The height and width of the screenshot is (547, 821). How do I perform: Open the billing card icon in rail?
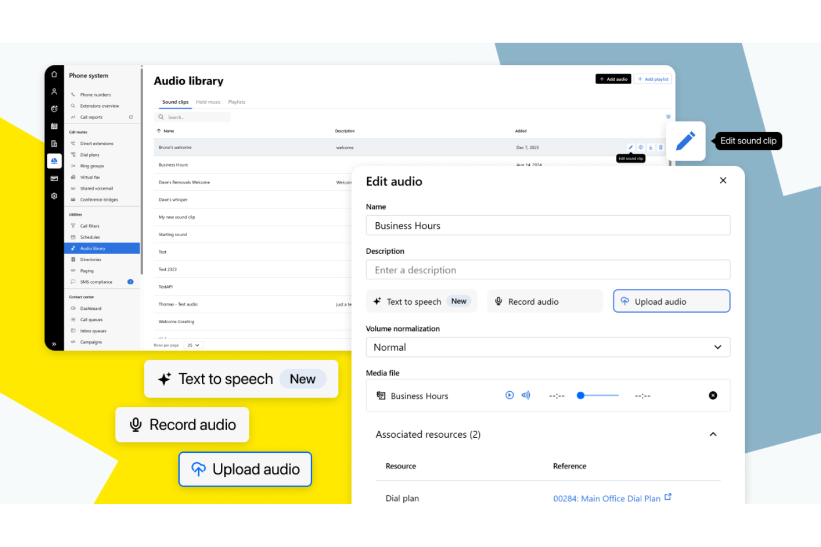pyautogui.click(x=54, y=178)
